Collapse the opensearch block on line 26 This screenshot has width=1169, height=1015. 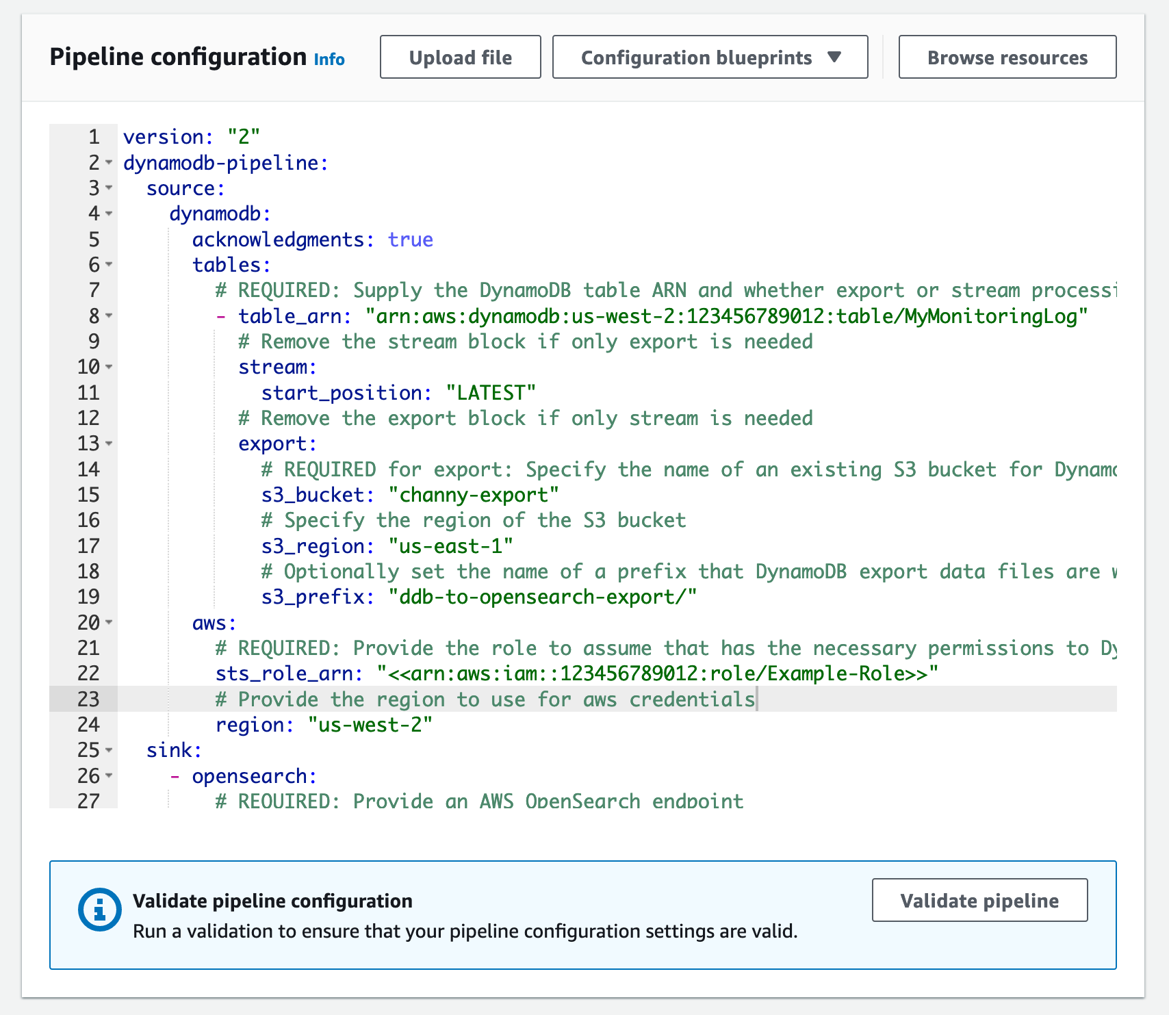coord(109,776)
